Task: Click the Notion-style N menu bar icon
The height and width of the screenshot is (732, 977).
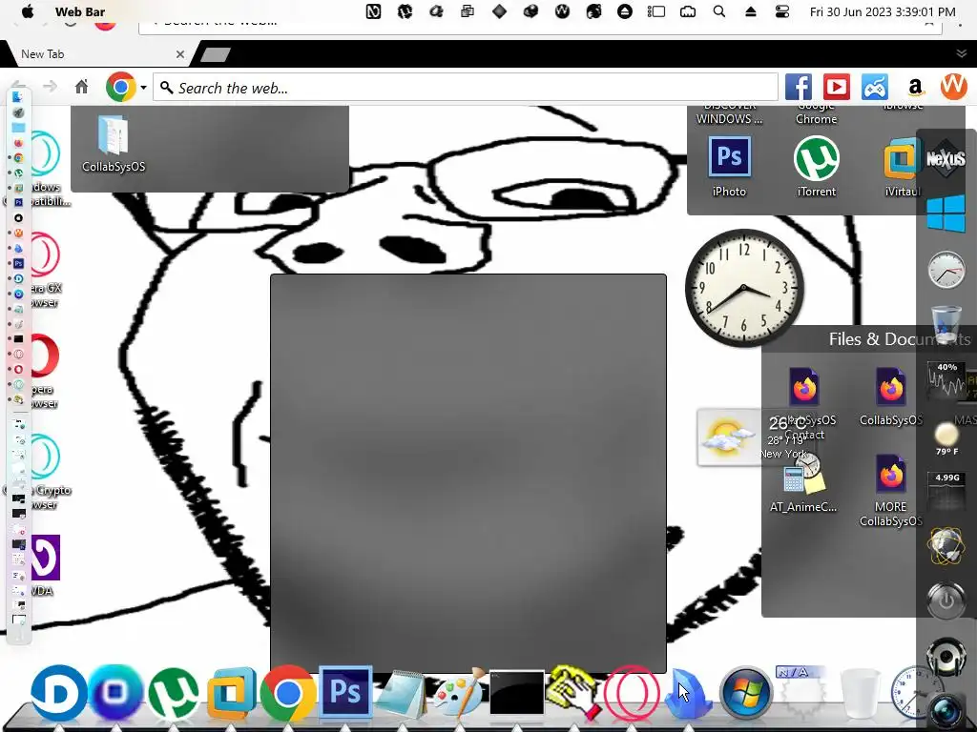Action: tap(373, 11)
